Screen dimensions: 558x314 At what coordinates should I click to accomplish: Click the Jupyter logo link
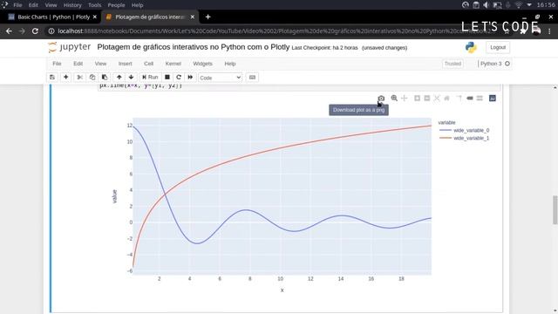(70, 47)
